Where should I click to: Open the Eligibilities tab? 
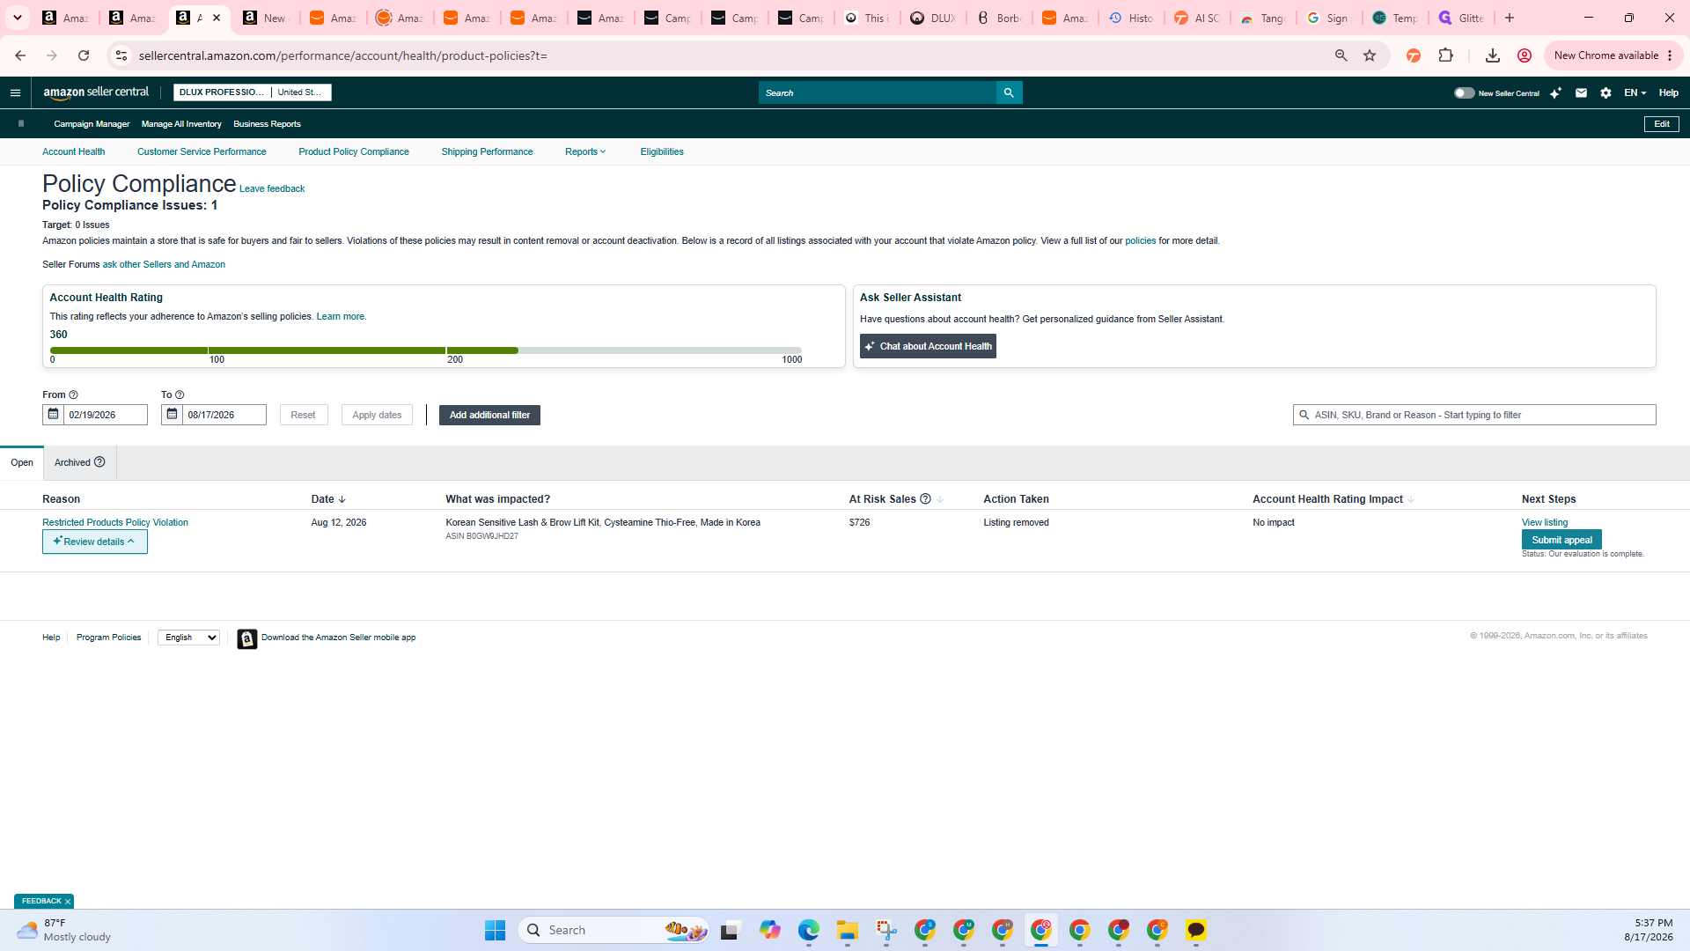(662, 151)
